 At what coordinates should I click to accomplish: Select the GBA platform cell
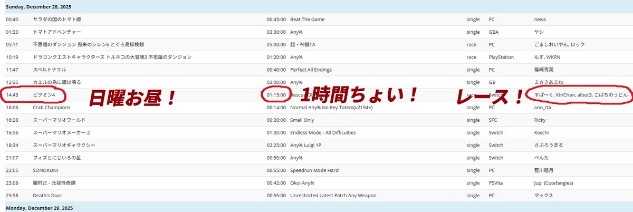point(494,32)
